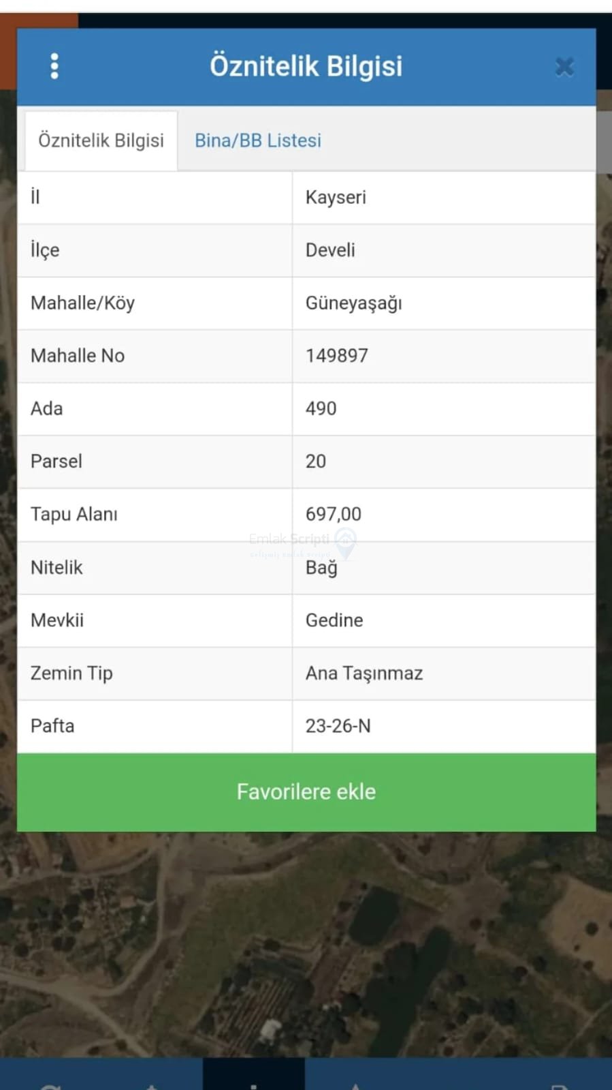Tap the Güneyaşağı neighborhood value
Screen dimensions: 612x1090
tap(353, 303)
